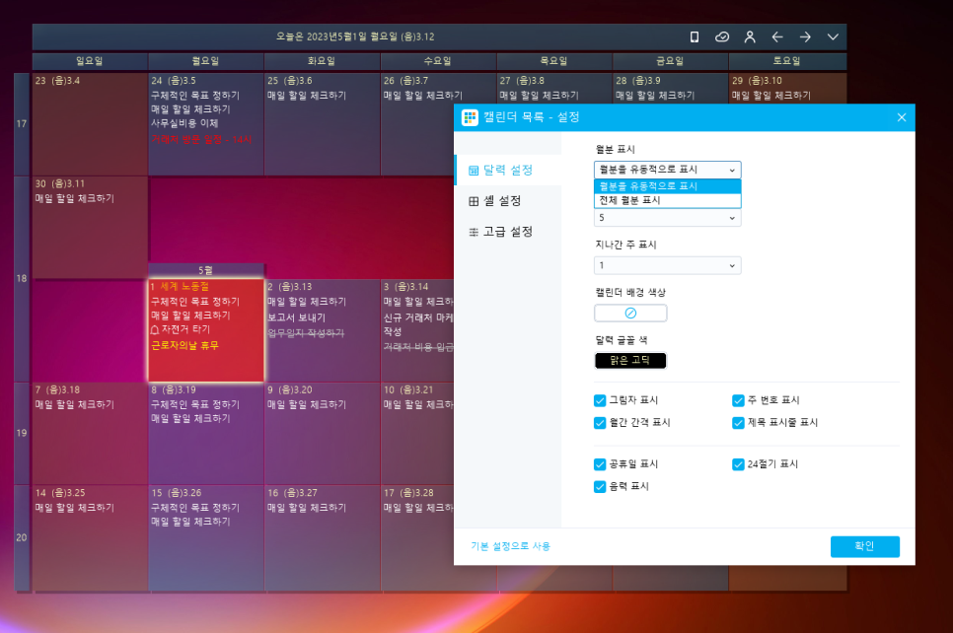
Task: Click the today date header text
Action: 355,37
